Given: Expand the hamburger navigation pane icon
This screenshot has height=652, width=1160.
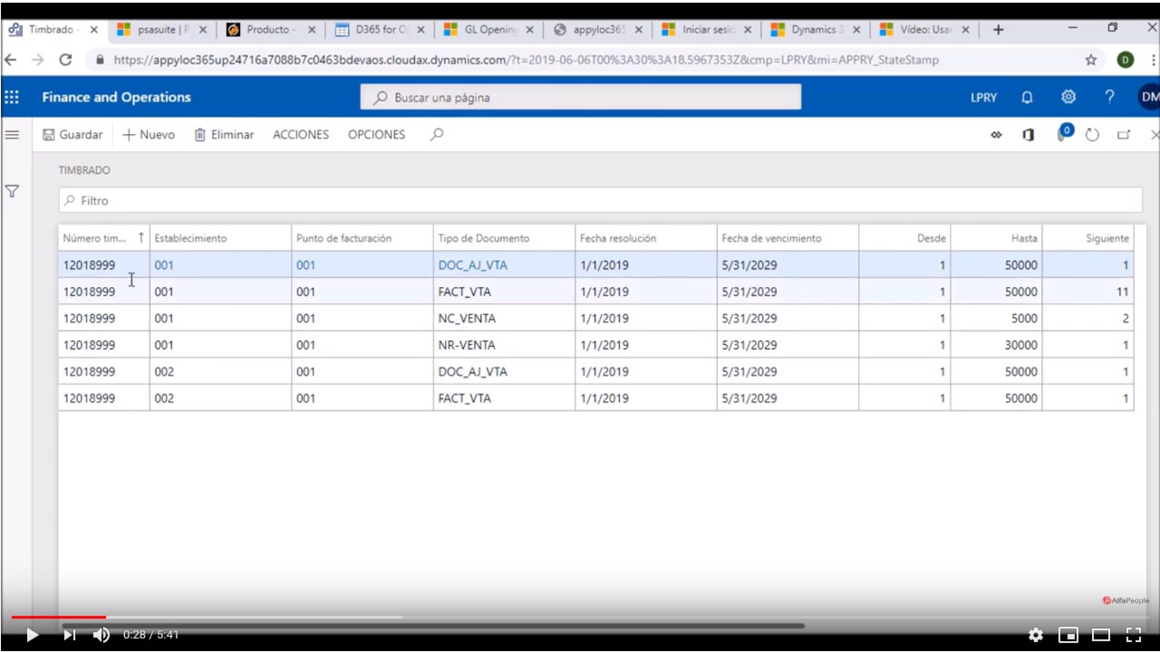Looking at the screenshot, I should [x=12, y=134].
